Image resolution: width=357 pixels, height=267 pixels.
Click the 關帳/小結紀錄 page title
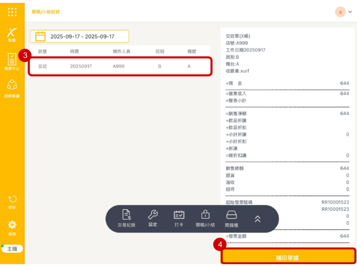click(x=46, y=12)
